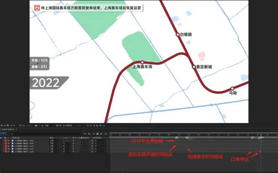Click the graph editor icon in timeline header
Viewport: 278px width, 173px height.
(x=106, y=134)
